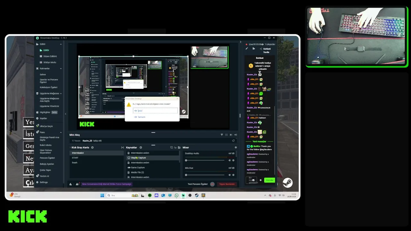
Task: Add new scene with plus icon
Action: point(92,148)
